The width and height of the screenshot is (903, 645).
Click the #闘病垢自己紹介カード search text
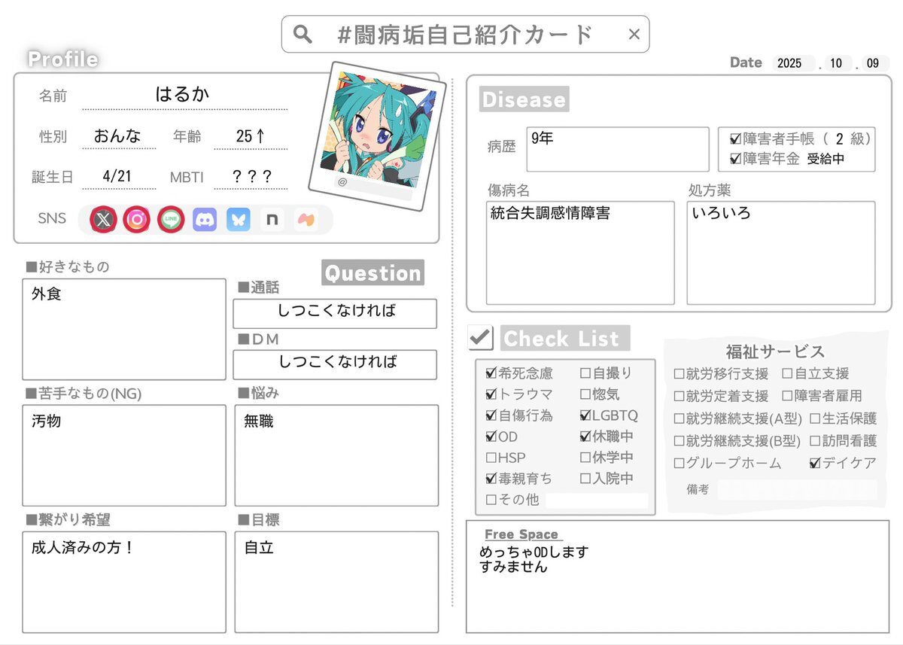point(466,34)
